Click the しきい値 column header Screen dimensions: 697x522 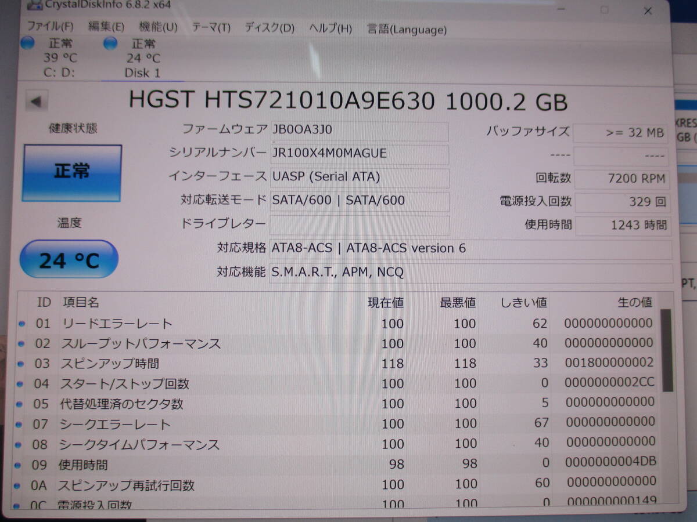coord(524,303)
